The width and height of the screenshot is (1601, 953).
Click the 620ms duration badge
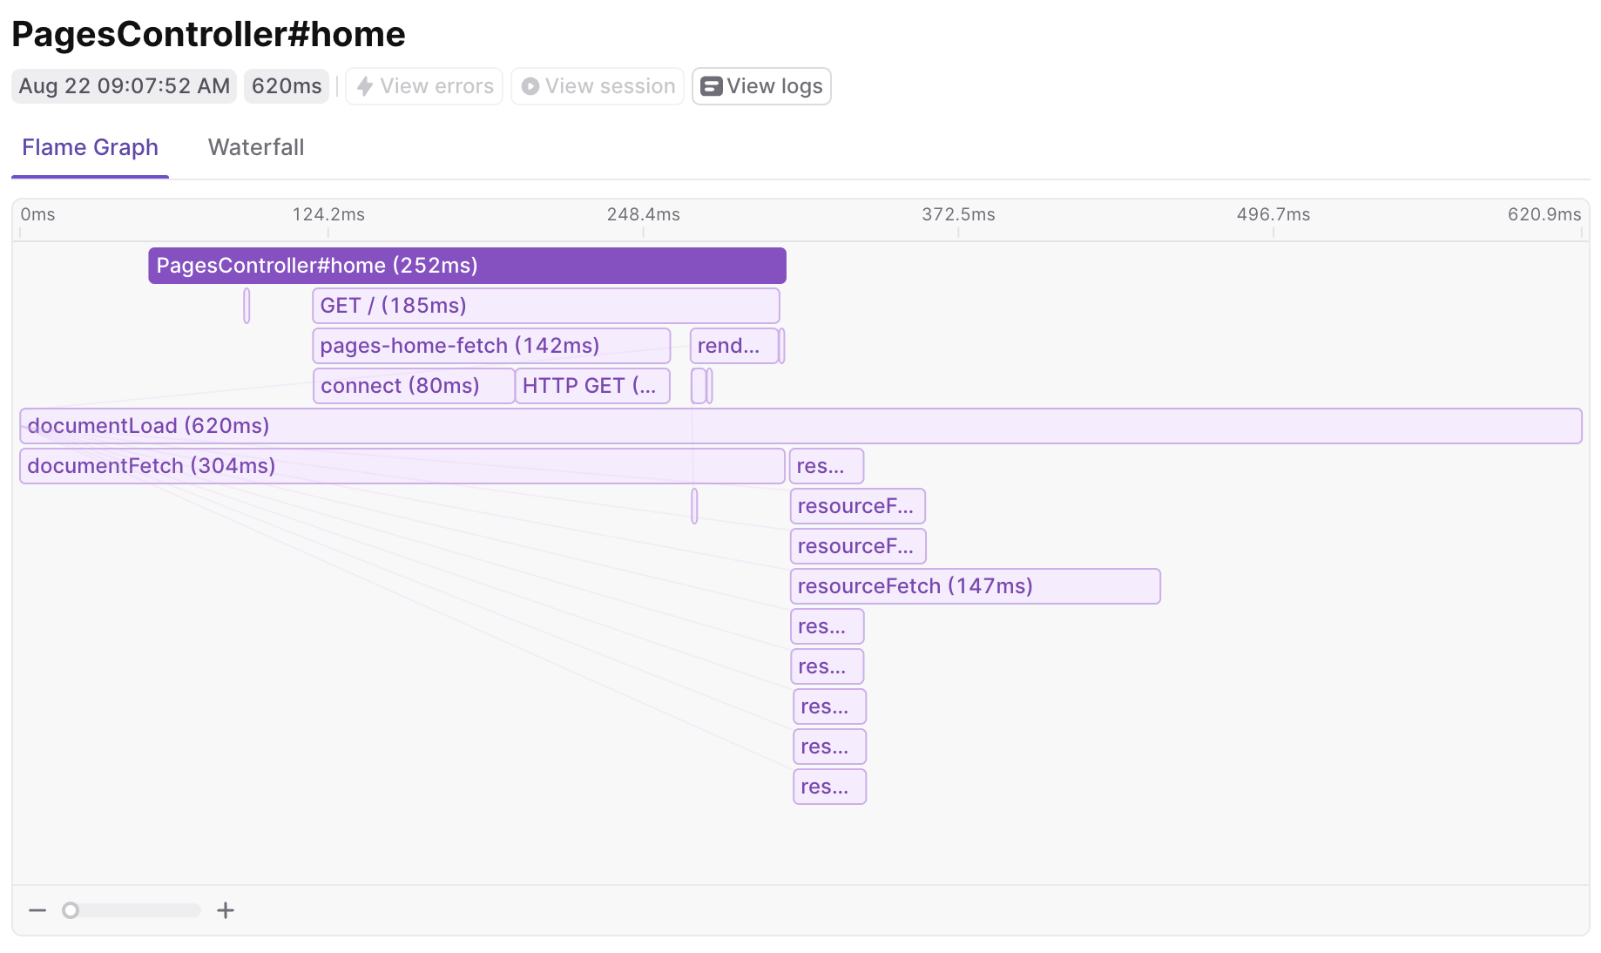(286, 86)
